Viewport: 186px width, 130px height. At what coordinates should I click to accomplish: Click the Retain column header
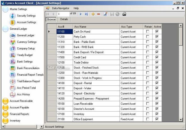(x=148, y=27)
